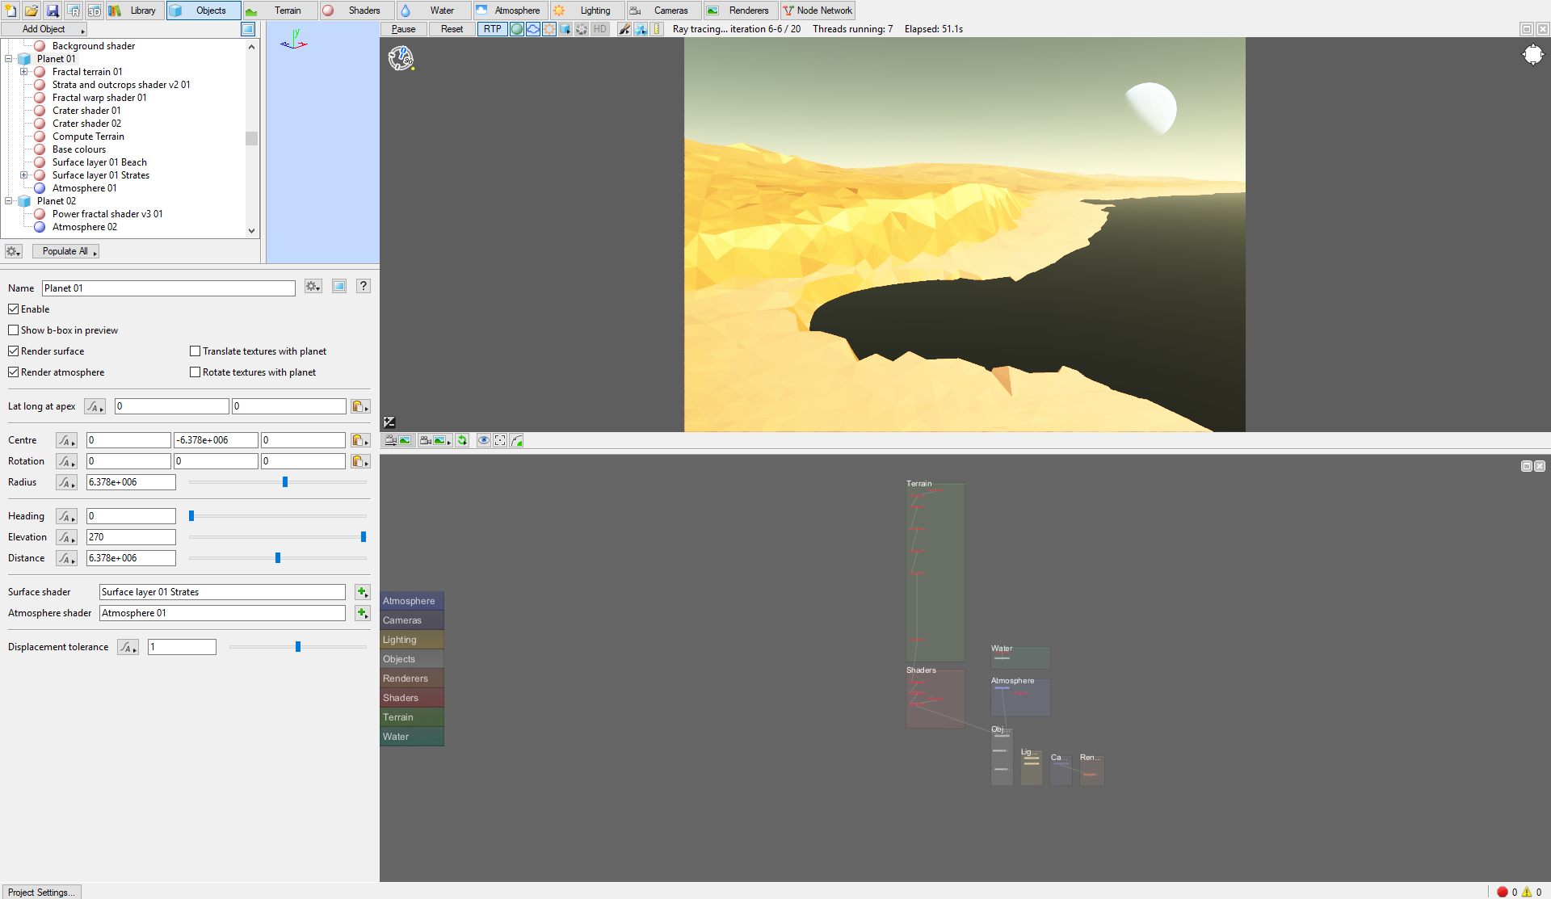The image size is (1551, 899).
Task: Expand the Fractal terrain 01 node
Action: click(24, 72)
